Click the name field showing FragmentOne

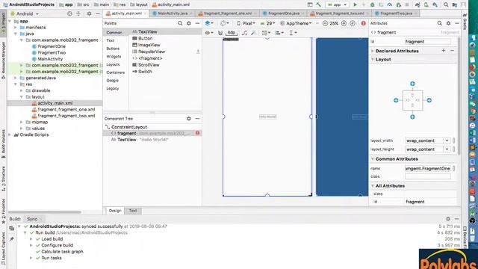point(428,168)
